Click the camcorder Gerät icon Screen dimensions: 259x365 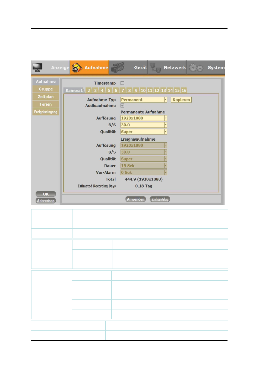(118, 67)
